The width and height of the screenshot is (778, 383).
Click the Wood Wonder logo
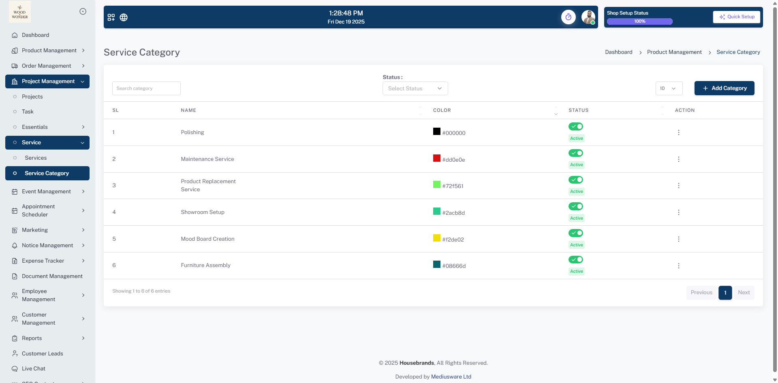[x=20, y=12]
